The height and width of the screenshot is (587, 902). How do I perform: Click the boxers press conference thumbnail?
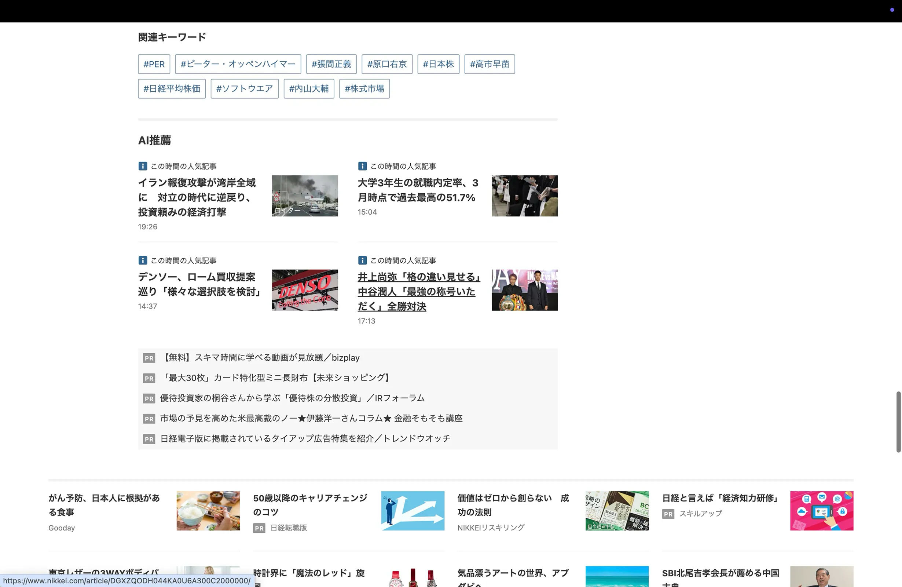pyautogui.click(x=525, y=290)
